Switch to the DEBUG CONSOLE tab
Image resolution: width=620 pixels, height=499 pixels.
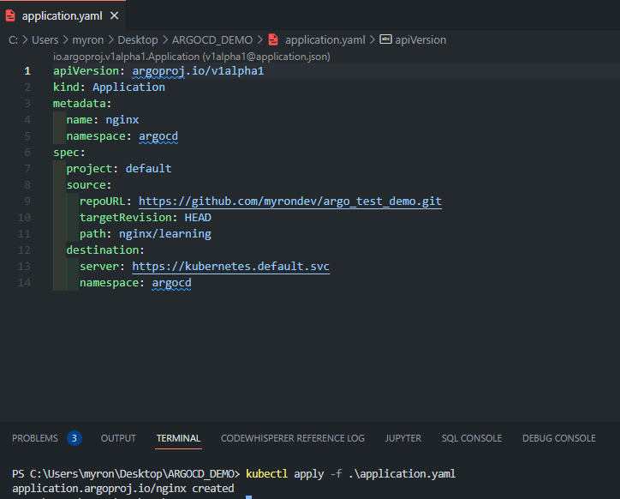(558, 438)
